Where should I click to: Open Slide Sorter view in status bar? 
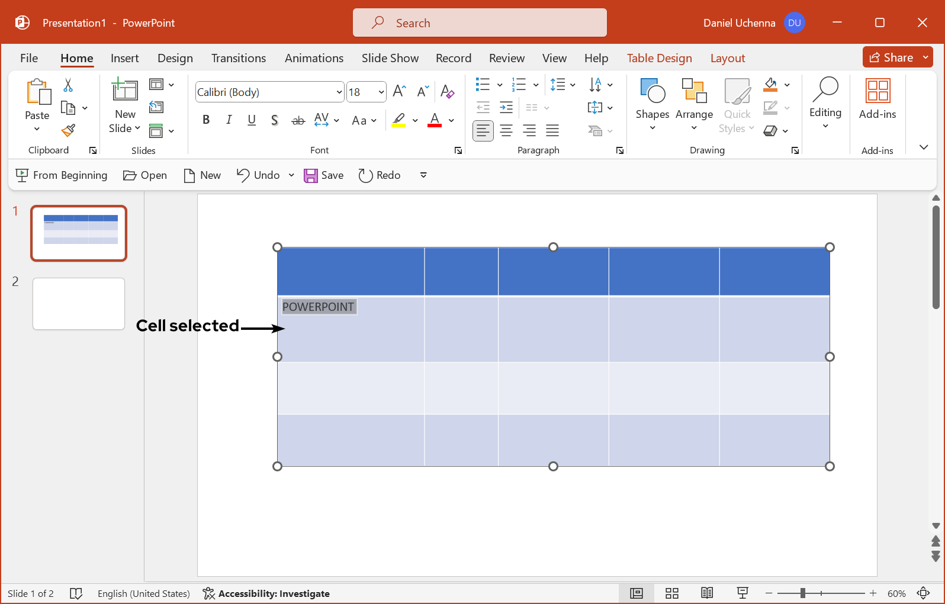coord(671,593)
